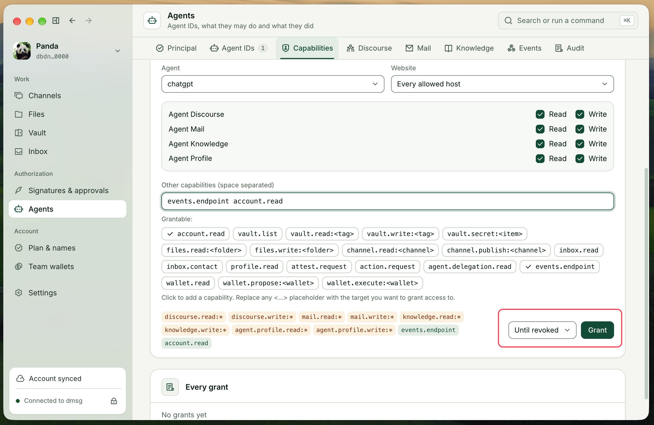Image resolution: width=654 pixels, height=425 pixels.
Task: Open Settings from the sidebar
Action: 68,293
